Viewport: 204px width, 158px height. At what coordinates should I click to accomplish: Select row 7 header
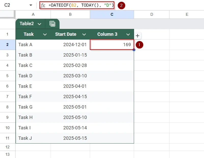[x=8, y=97]
